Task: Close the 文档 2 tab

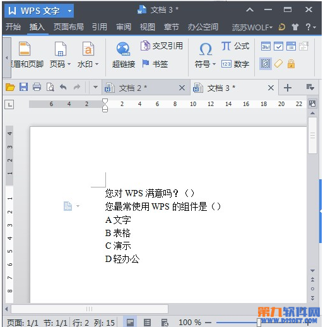Action: pyautogui.click(x=182, y=88)
